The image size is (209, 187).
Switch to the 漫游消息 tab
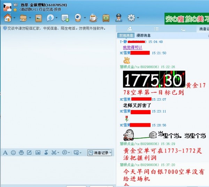coord(144,36)
